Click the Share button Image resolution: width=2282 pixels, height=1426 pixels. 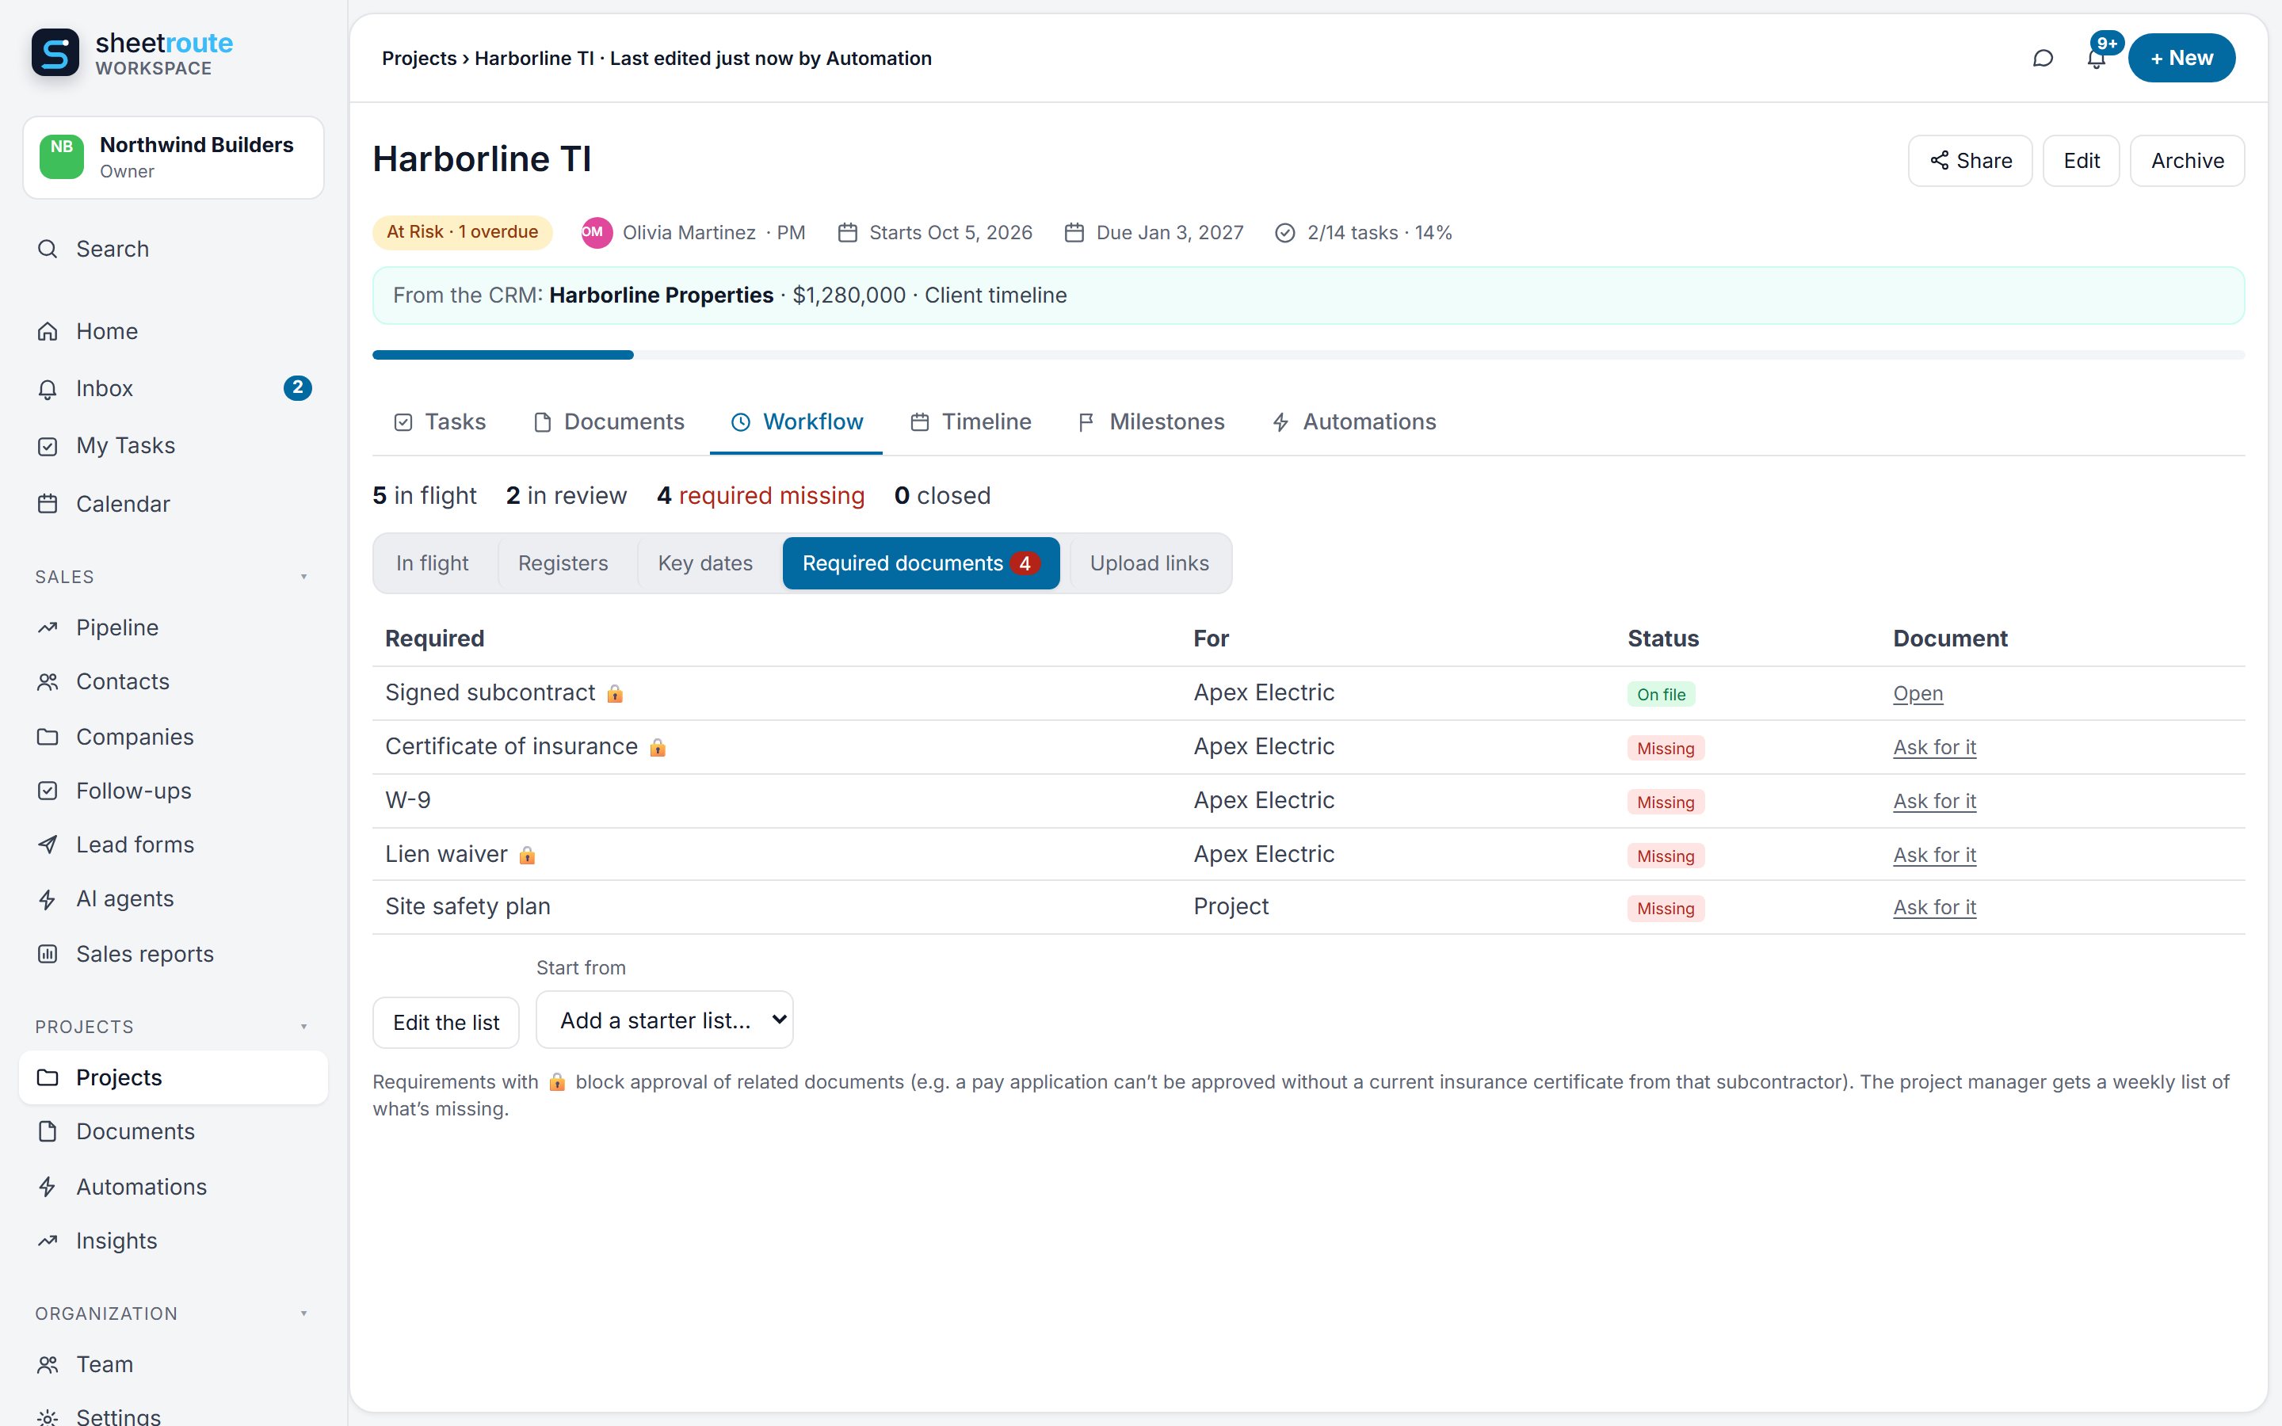click(x=1970, y=162)
